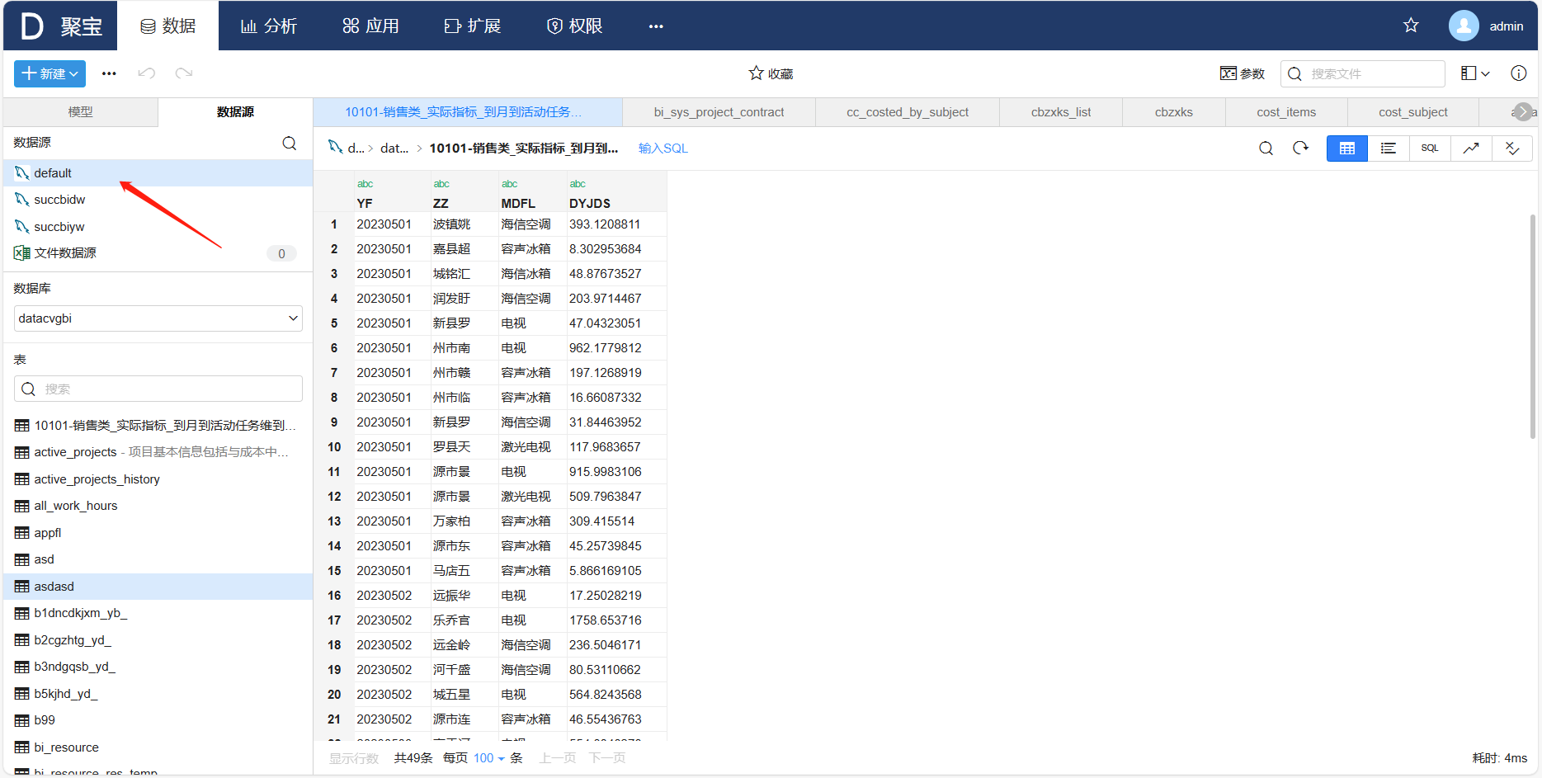Click the 收藏 favorite button
Screen dimensions: 1542x778
(771, 73)
